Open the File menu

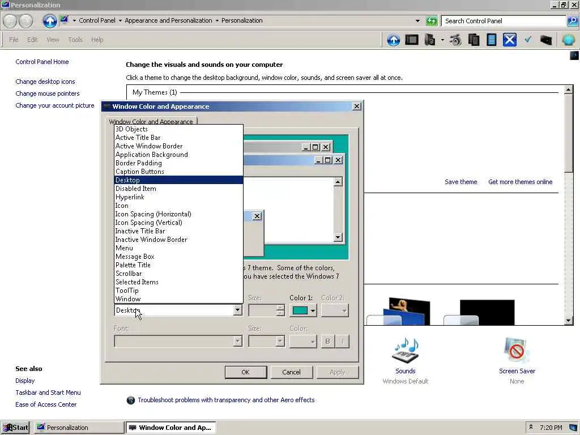pyautogui.click(x=14, y=40)
